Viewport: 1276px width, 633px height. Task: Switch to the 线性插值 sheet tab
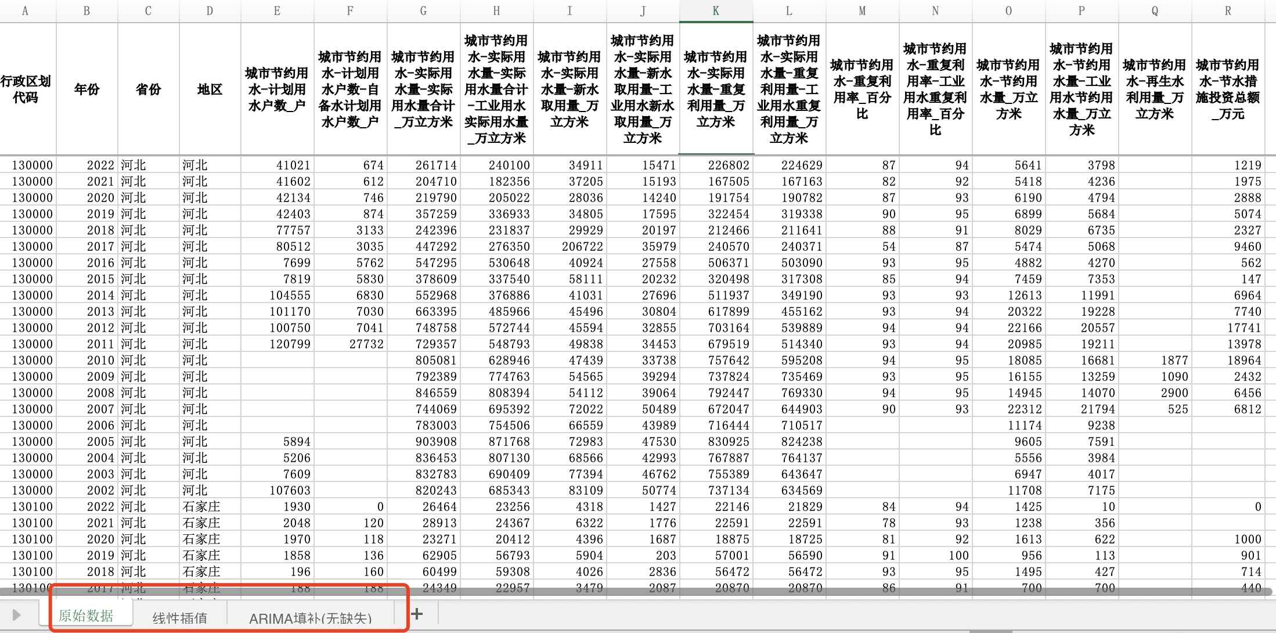click(179, 618)
